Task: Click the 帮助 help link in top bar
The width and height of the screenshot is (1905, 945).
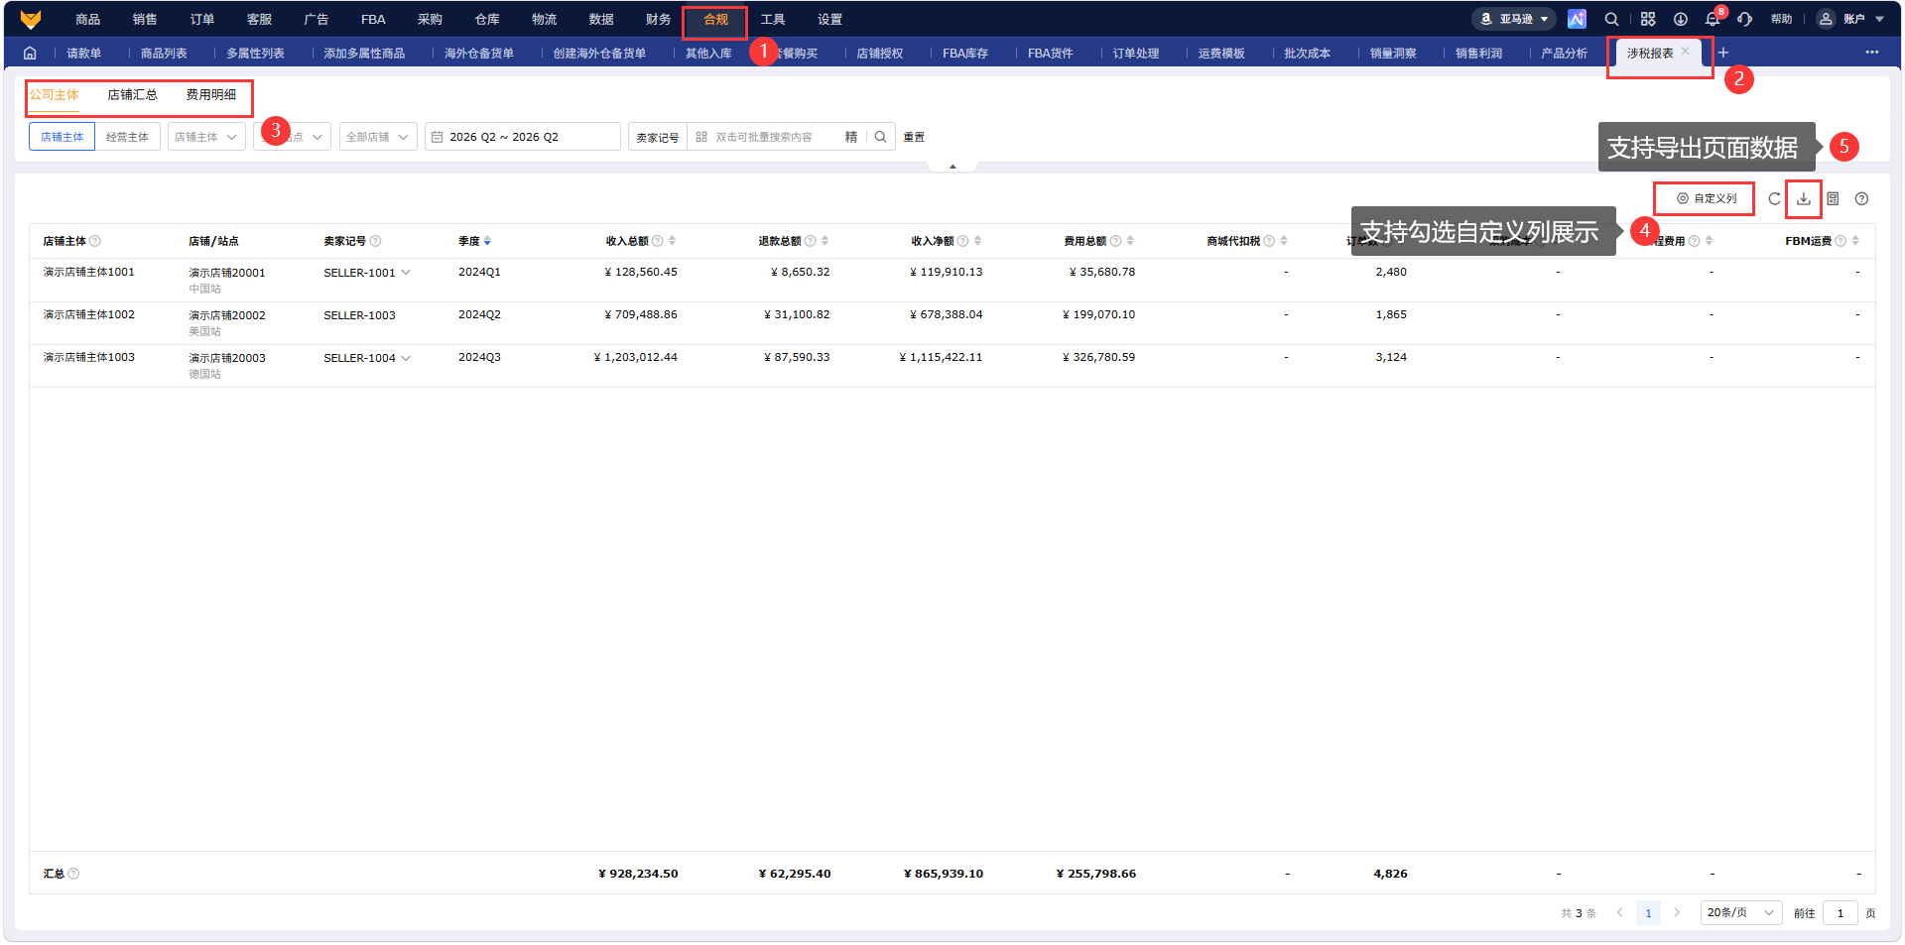Action: [1782, 19]
